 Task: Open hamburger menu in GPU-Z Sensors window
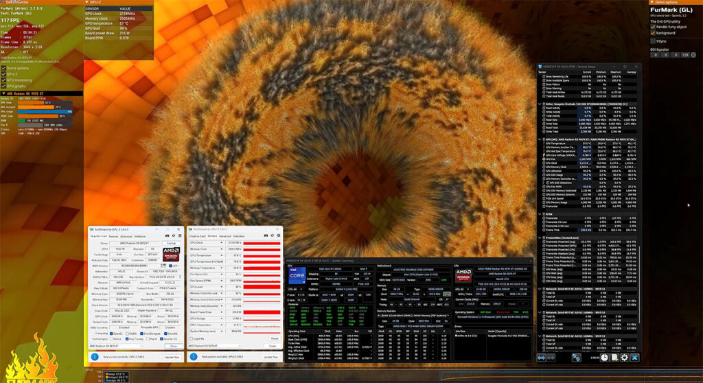[279, 235]
